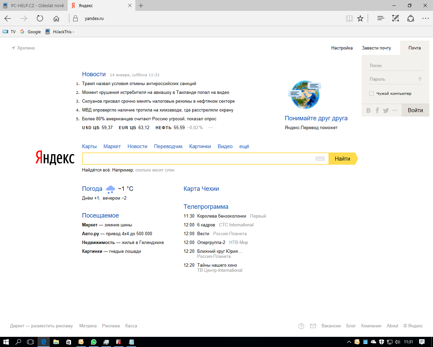Click the Логин input field
Screen dimensions: 433x347
[395, 66]
